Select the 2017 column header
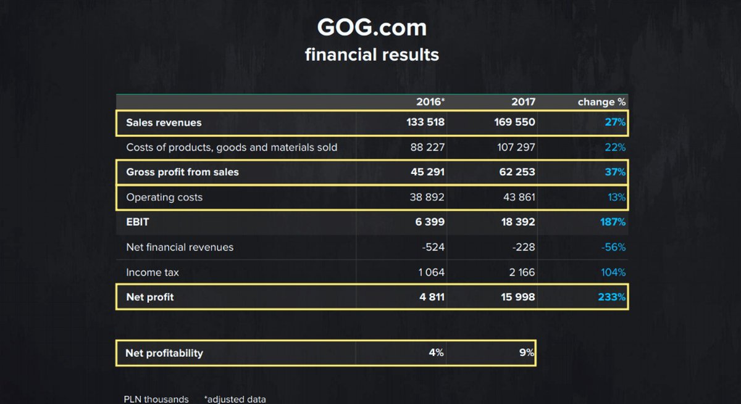Image resolution: width=741 pixels, height=404 pixels. [x=523, y=102]
